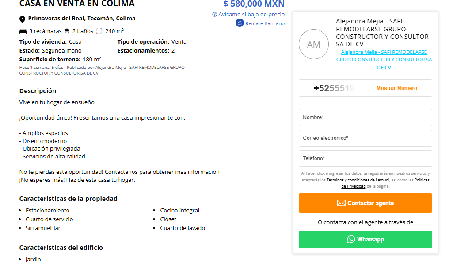This screenshot has height=279, width=468.
Task: Focus the Nombre input field
Action: click(365, 117)
